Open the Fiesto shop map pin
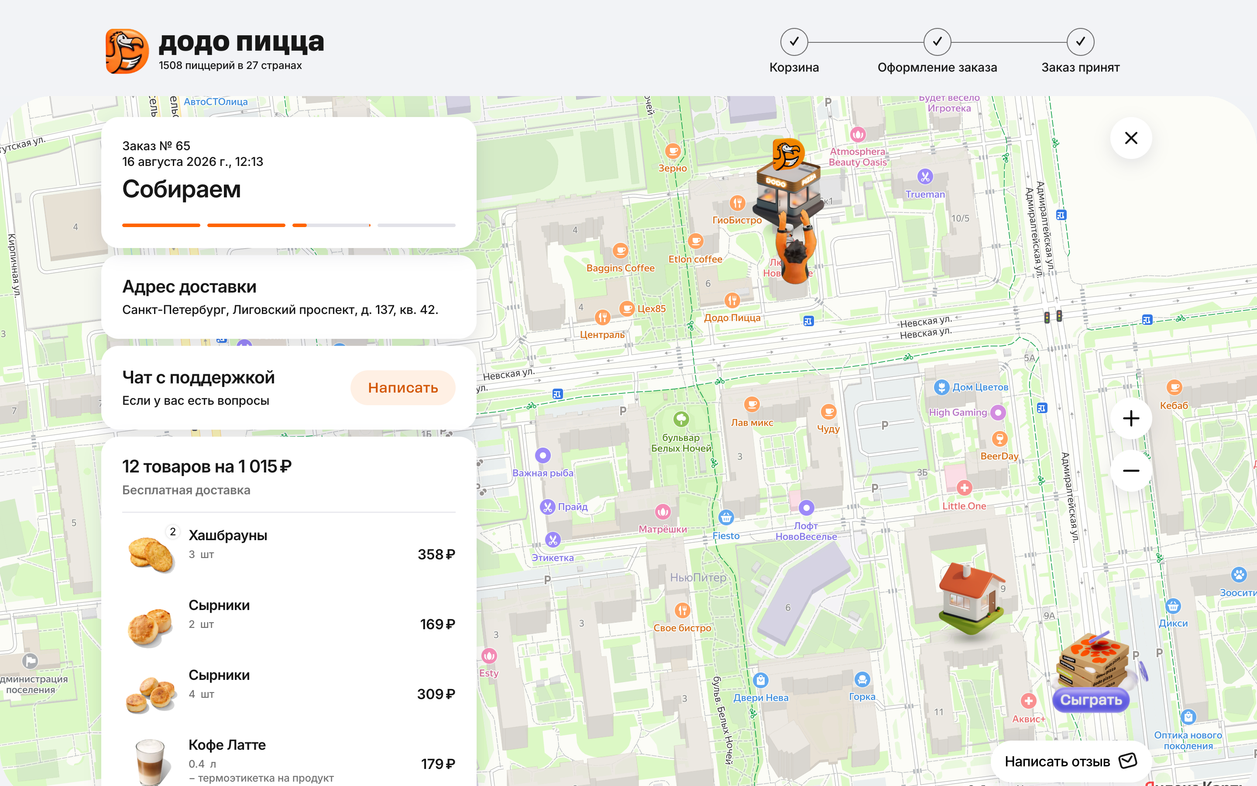Viewport: 1257px width, 786px height. point(726,518)
